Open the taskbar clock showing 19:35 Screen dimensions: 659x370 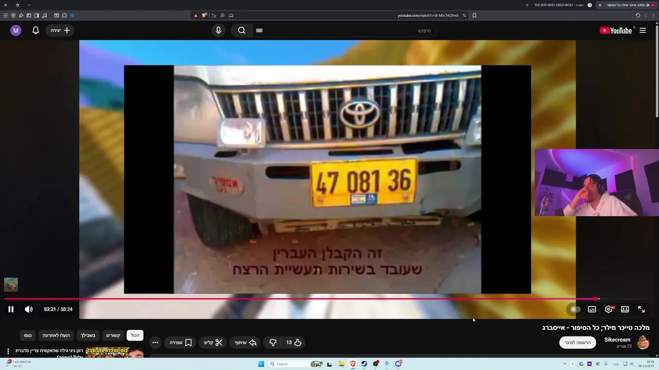(647, 364)
